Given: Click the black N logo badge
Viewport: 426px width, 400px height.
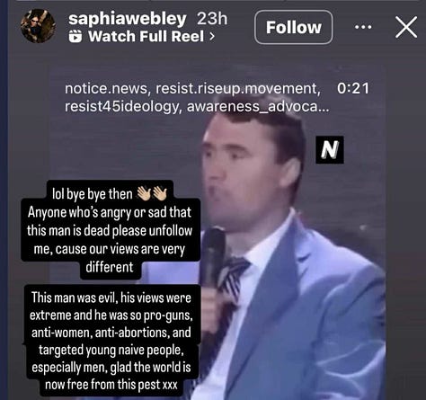Looking at the screenshot, I should point(330,150).
